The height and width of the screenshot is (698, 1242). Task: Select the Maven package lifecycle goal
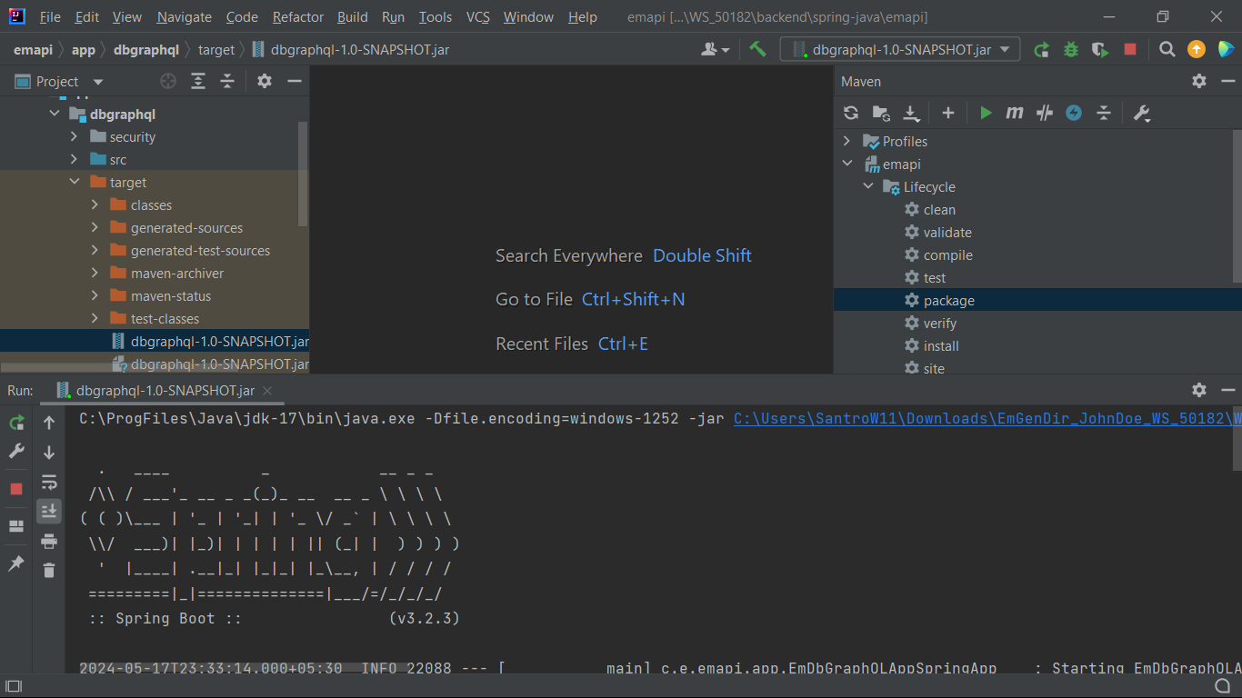click(949, 300)
